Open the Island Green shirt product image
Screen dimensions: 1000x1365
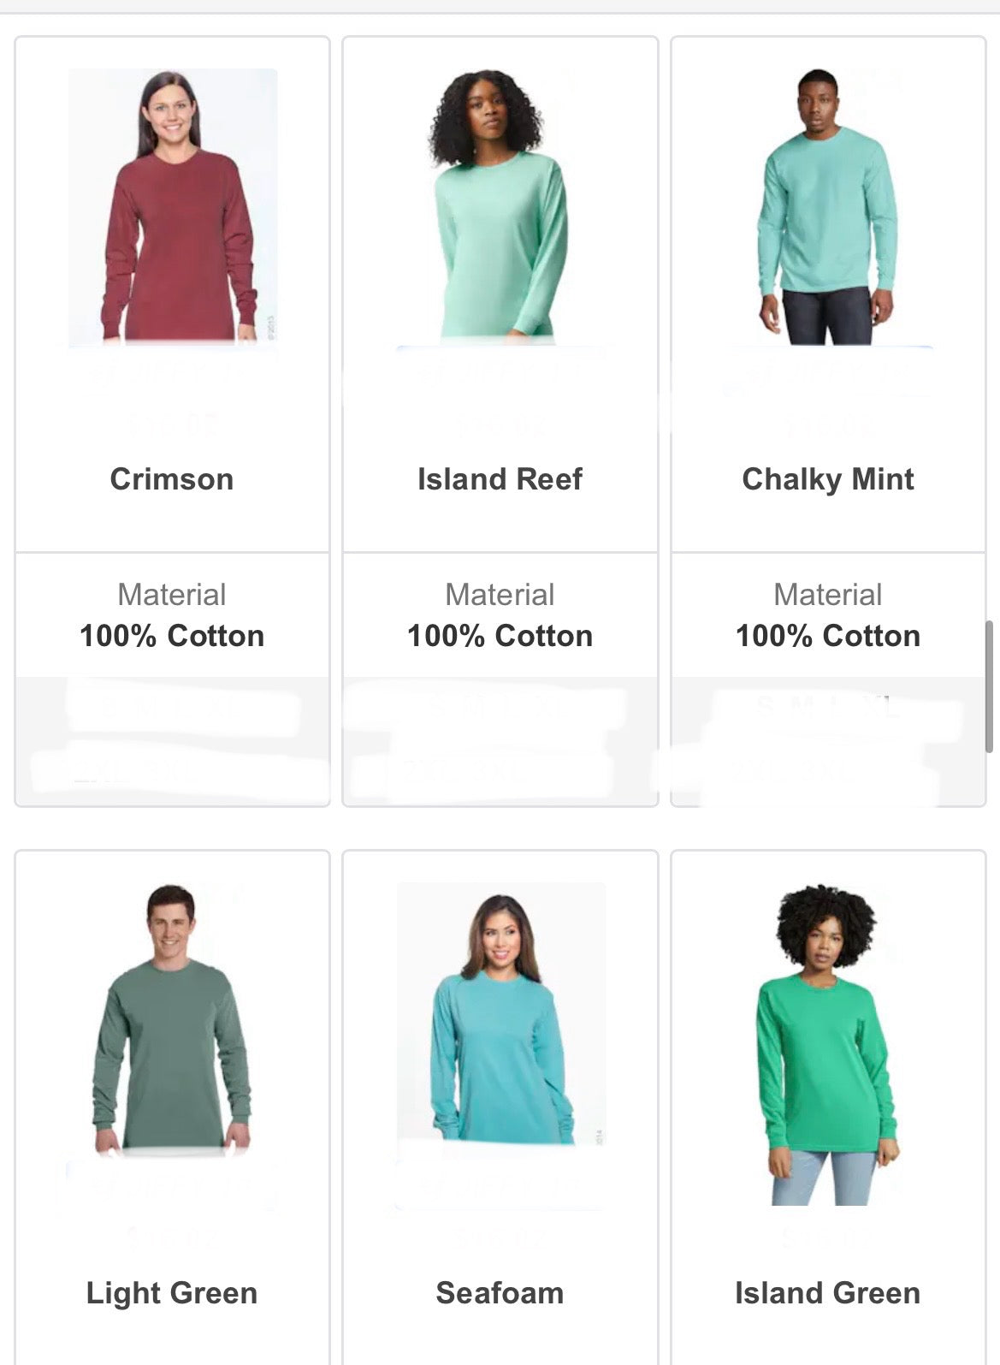click(x=828, y=1044)
